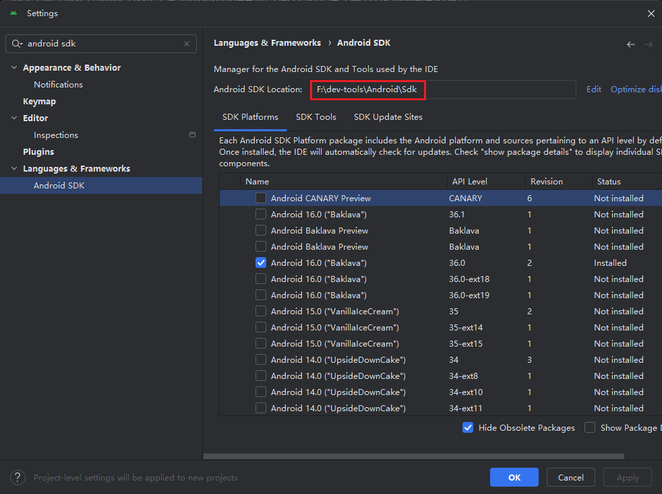Uncheck Android 16.0 Baklava API 36.0
Image resolution: width=662 pixels, height=494 pixels.
pos(261,263)
